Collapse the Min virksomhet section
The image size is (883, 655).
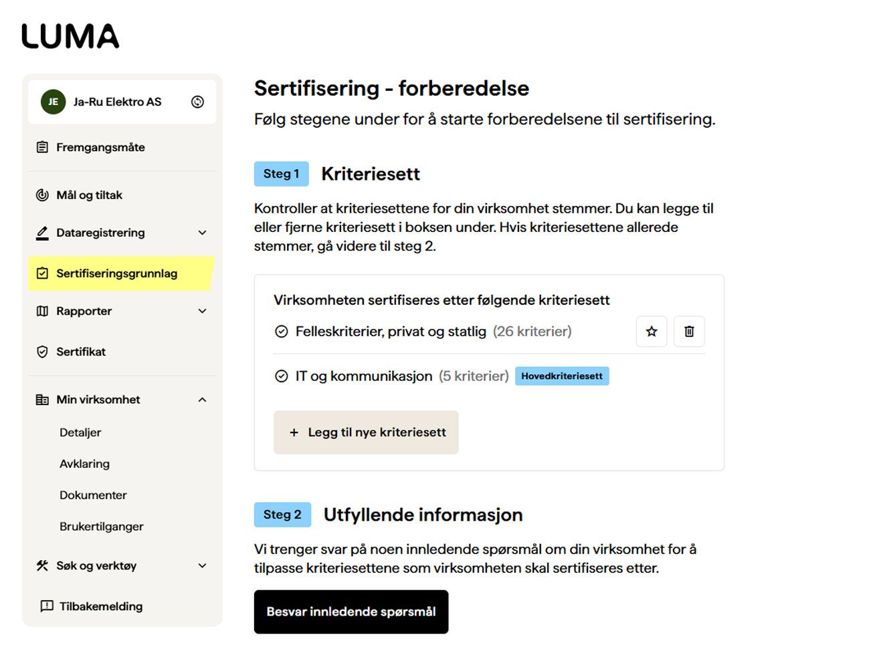[x=201, y=399]
